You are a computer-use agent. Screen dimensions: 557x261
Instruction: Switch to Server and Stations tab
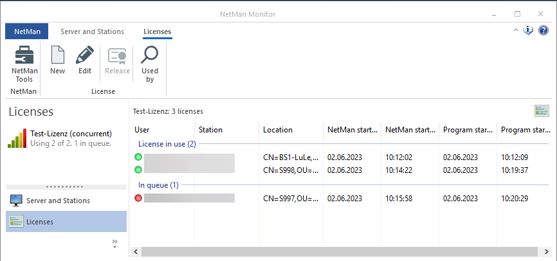pos(93,32)
